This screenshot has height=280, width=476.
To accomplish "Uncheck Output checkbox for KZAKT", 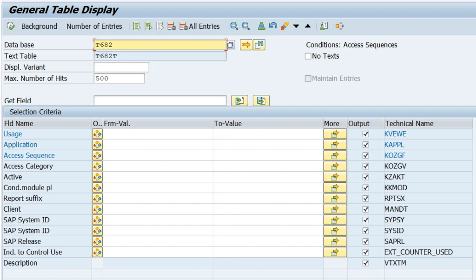I will 365,177.
